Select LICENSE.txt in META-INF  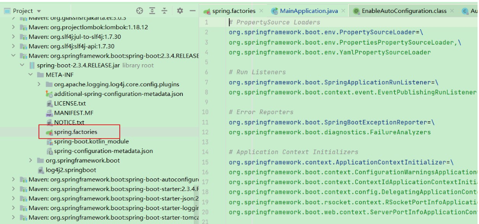pos(70,103)
